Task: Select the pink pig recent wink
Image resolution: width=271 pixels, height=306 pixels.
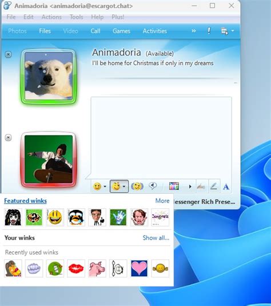Action: (x=97, y=268)
